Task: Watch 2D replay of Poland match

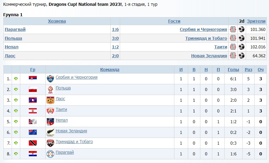Action: point(242,38)
